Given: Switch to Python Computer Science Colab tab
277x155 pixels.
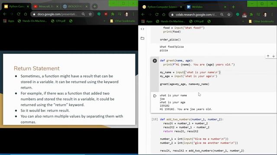Looking at the screenshot, I should [162, 7].
